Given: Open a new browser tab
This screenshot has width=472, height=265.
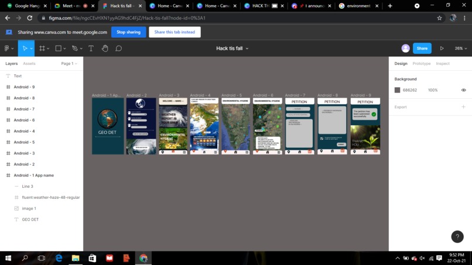Looking at the screenshot, I should [390, 6].
